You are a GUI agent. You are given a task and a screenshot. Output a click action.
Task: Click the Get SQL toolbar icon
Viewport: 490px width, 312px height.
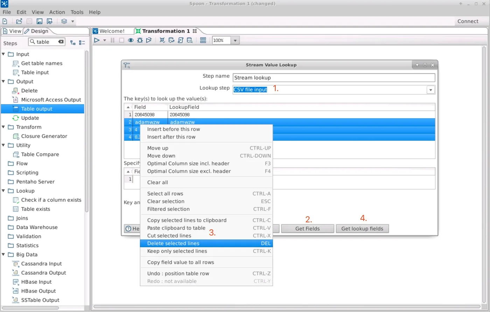pyautogui.click(x=181, y=40)
